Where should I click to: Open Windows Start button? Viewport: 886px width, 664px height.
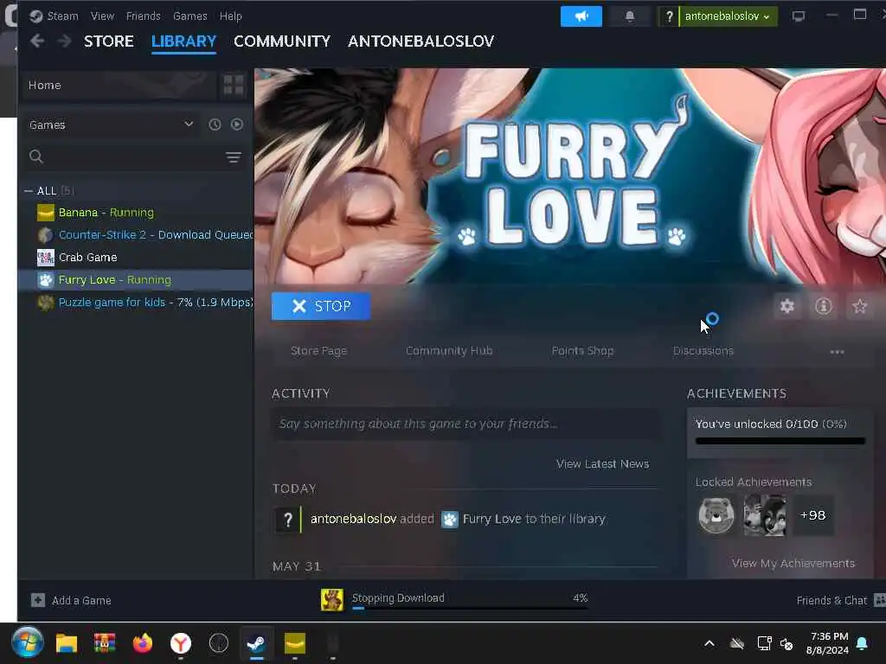coord(27,643)
